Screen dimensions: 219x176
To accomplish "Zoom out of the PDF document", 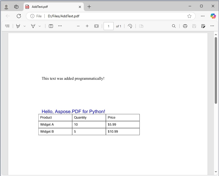I will pos(78,26).
